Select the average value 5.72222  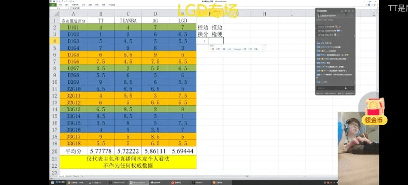128,151
